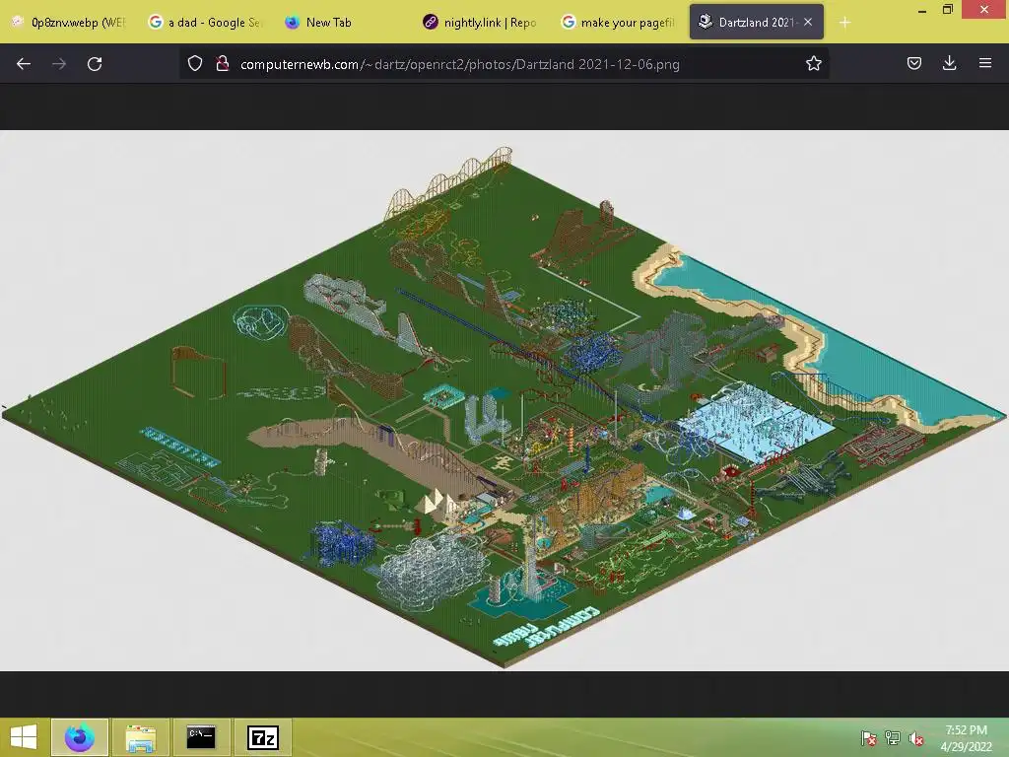The image size is (1009, 757).
Task: Click the insecure connection padlock icon
Action: (223, 63)
